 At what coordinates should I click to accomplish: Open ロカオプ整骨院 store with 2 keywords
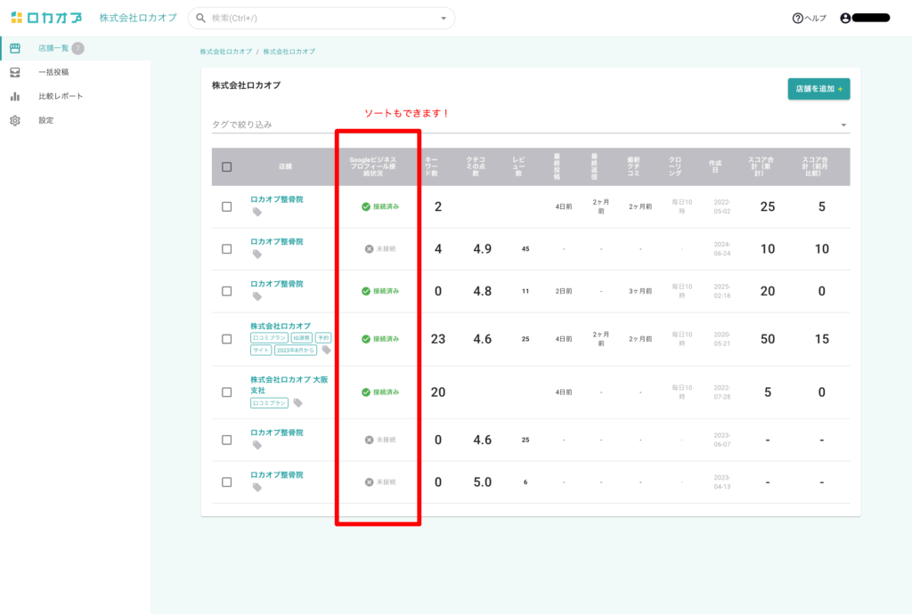(277, 199)
